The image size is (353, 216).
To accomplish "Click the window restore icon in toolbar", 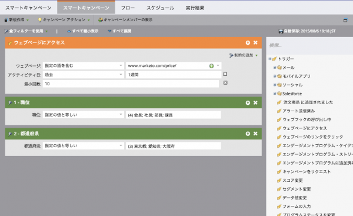I will coord(345,20).
